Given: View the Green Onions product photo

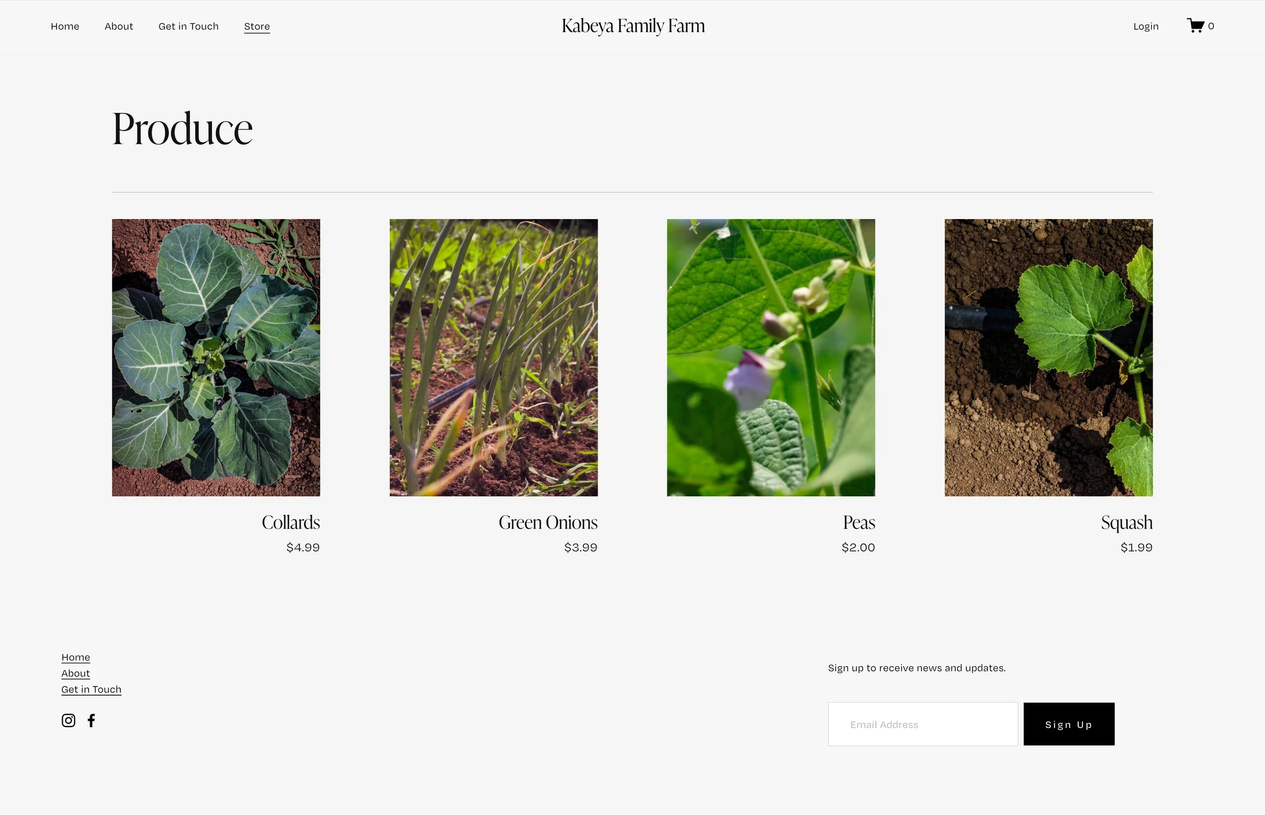Looking at the screenshot, I should tap(493, 358).
